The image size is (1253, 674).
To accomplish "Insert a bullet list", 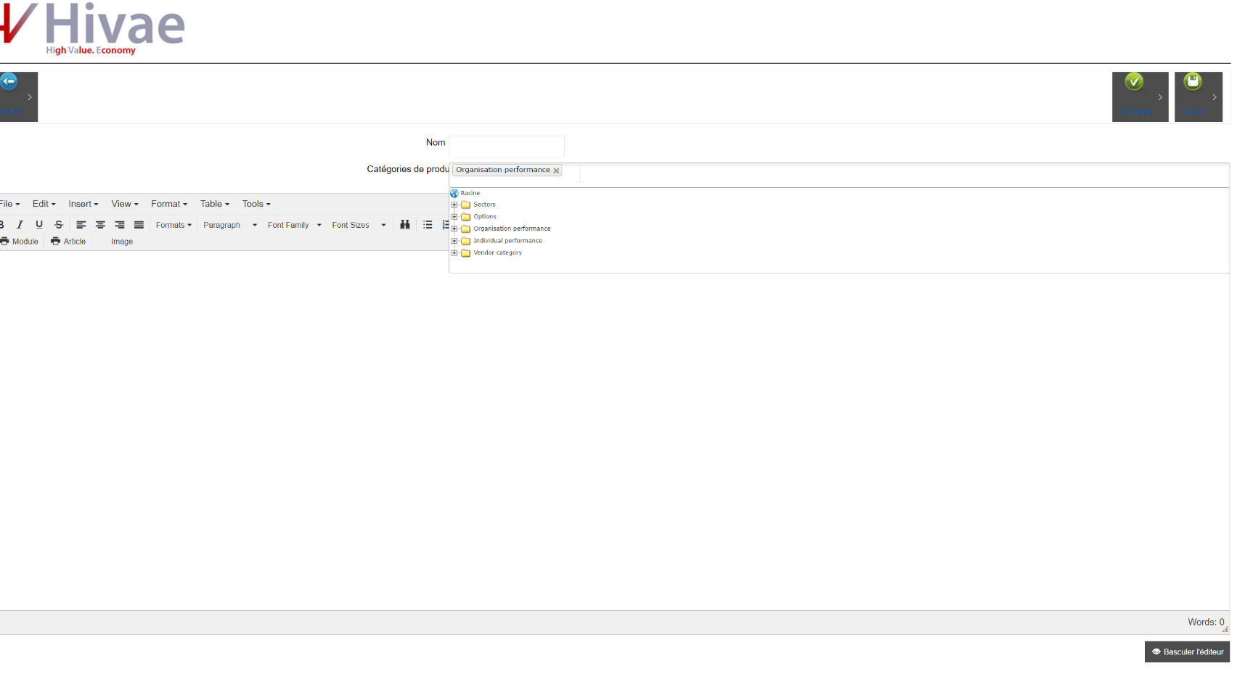I will 428,225.
